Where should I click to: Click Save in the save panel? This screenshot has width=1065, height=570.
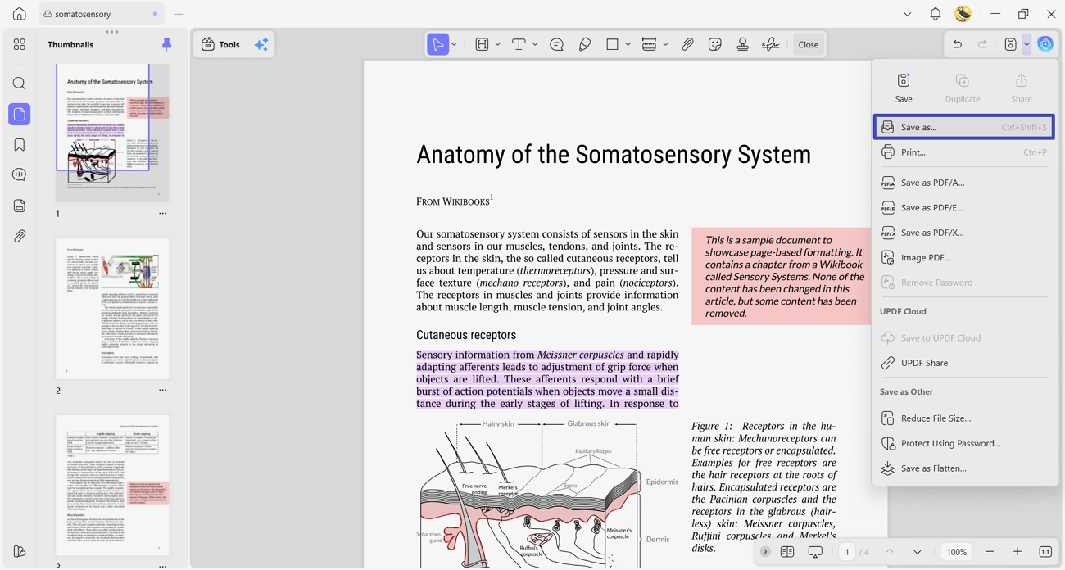click(904, 88)
